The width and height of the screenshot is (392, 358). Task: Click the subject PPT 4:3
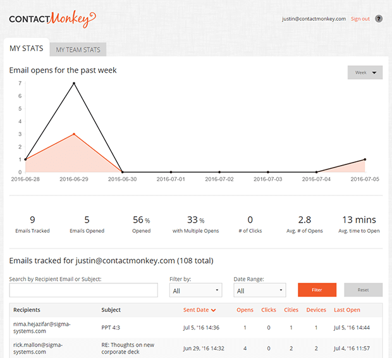111,328
